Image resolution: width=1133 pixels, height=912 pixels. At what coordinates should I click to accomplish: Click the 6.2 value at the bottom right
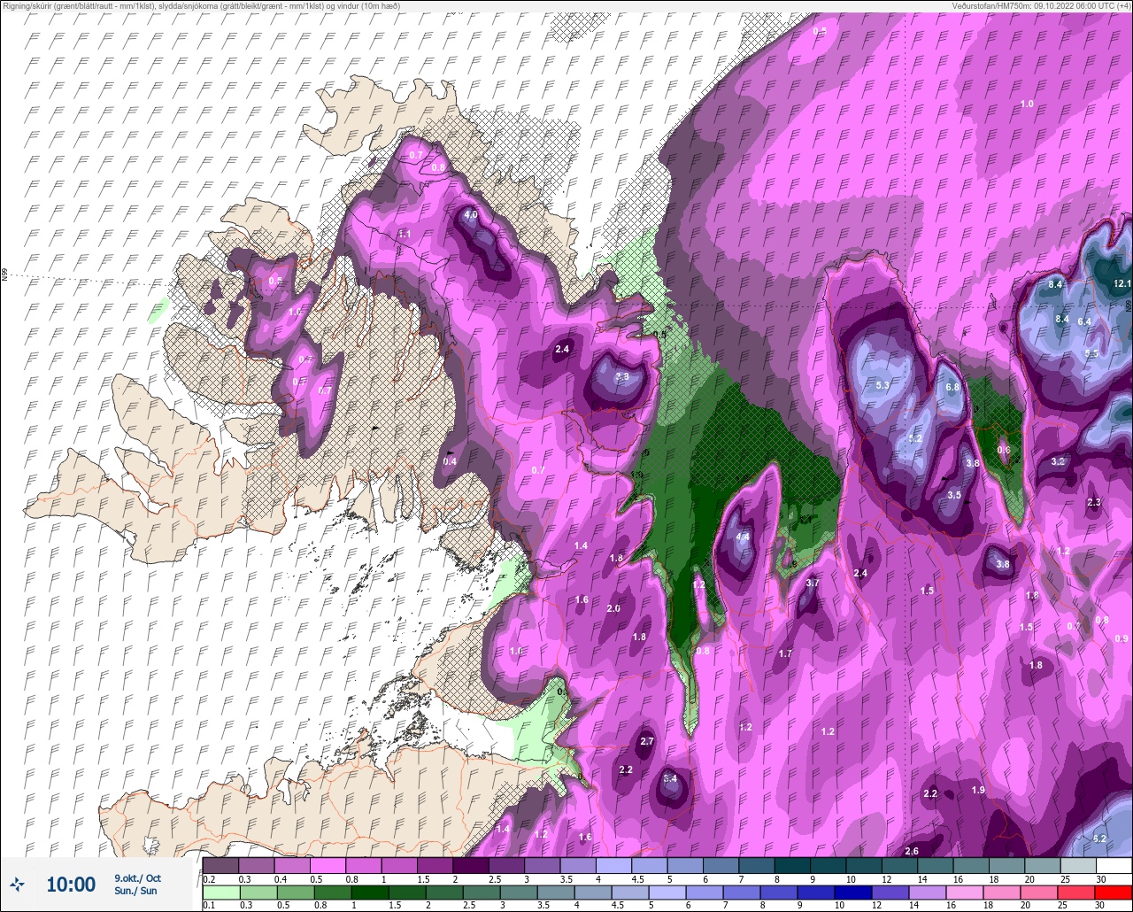pyautogui.click(x=1099, y=839)
